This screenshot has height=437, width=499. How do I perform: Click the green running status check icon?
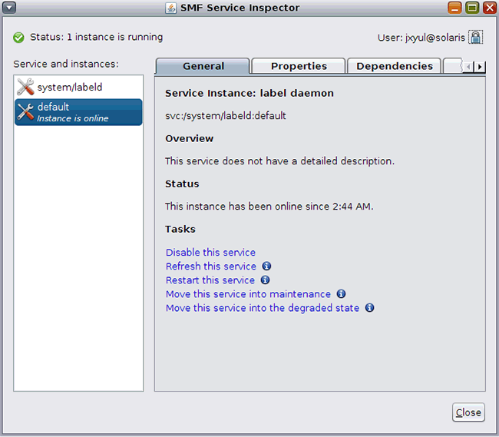click(18, 37)
